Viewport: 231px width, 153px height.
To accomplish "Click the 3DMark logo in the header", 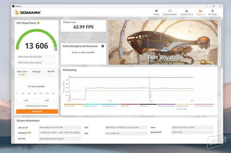I will (27, 12).
